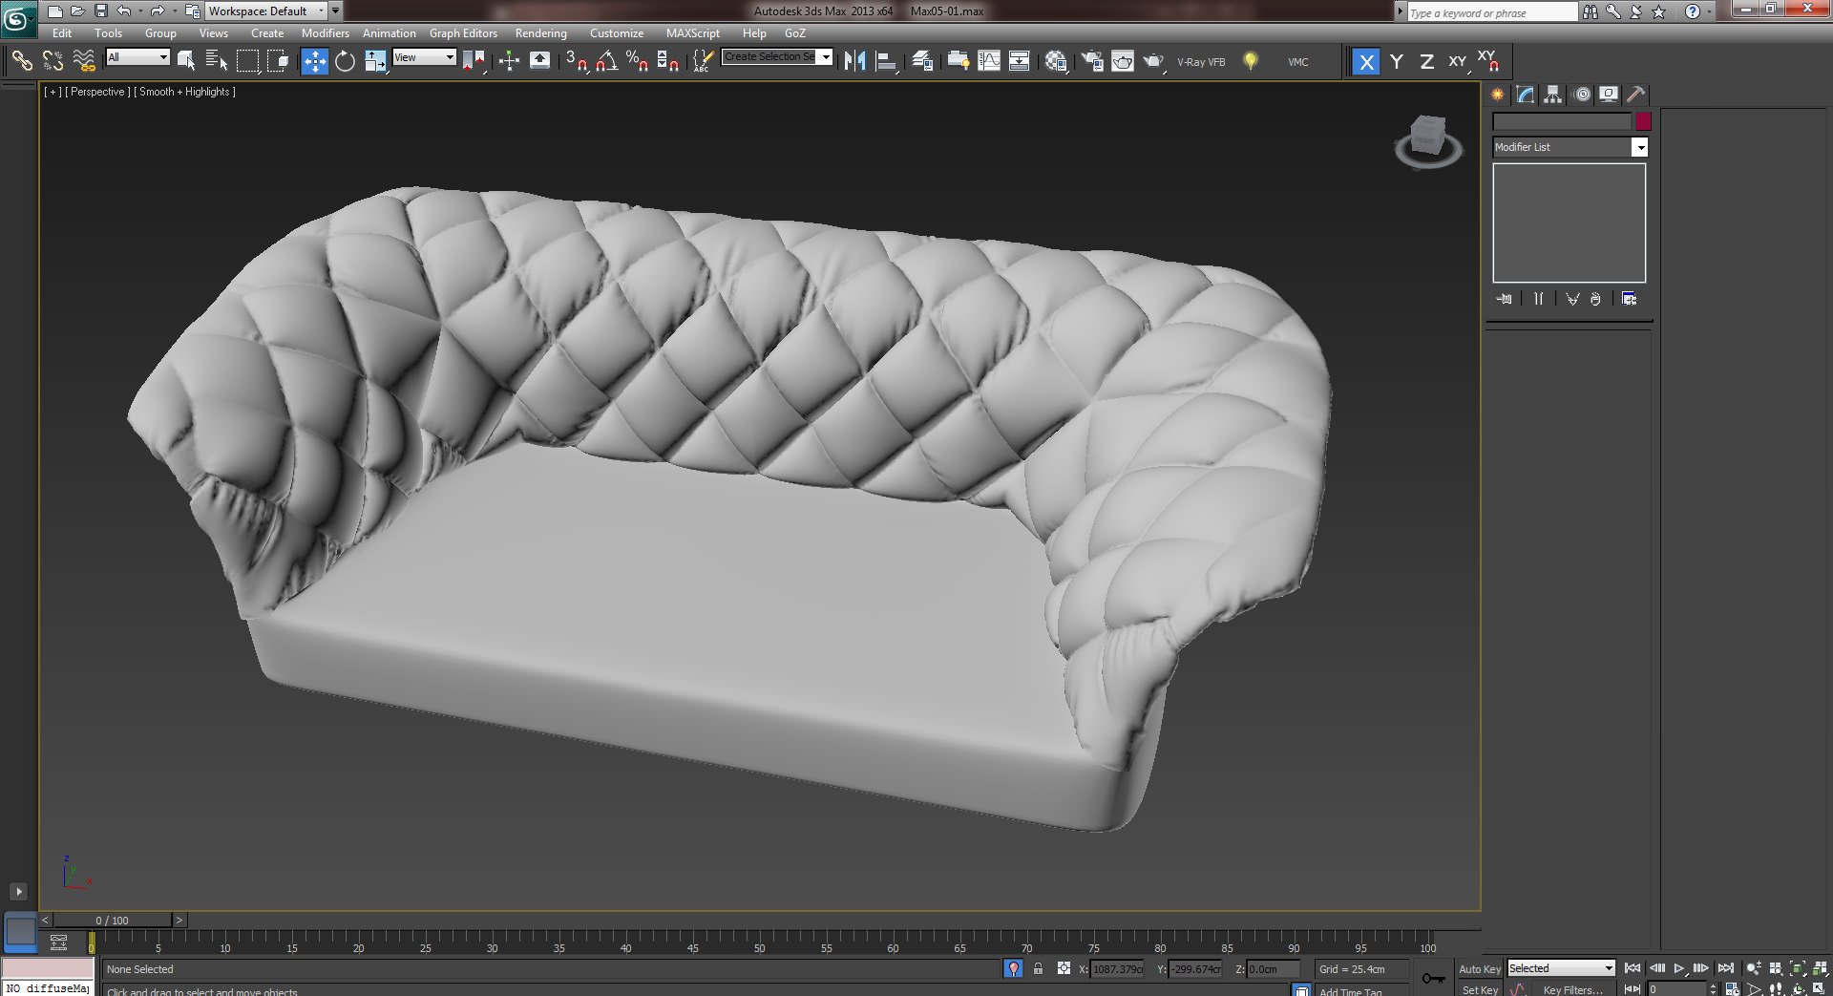Open the MAXScript menu
This screenshot has width=1833, height=996.
coord(692,33)
